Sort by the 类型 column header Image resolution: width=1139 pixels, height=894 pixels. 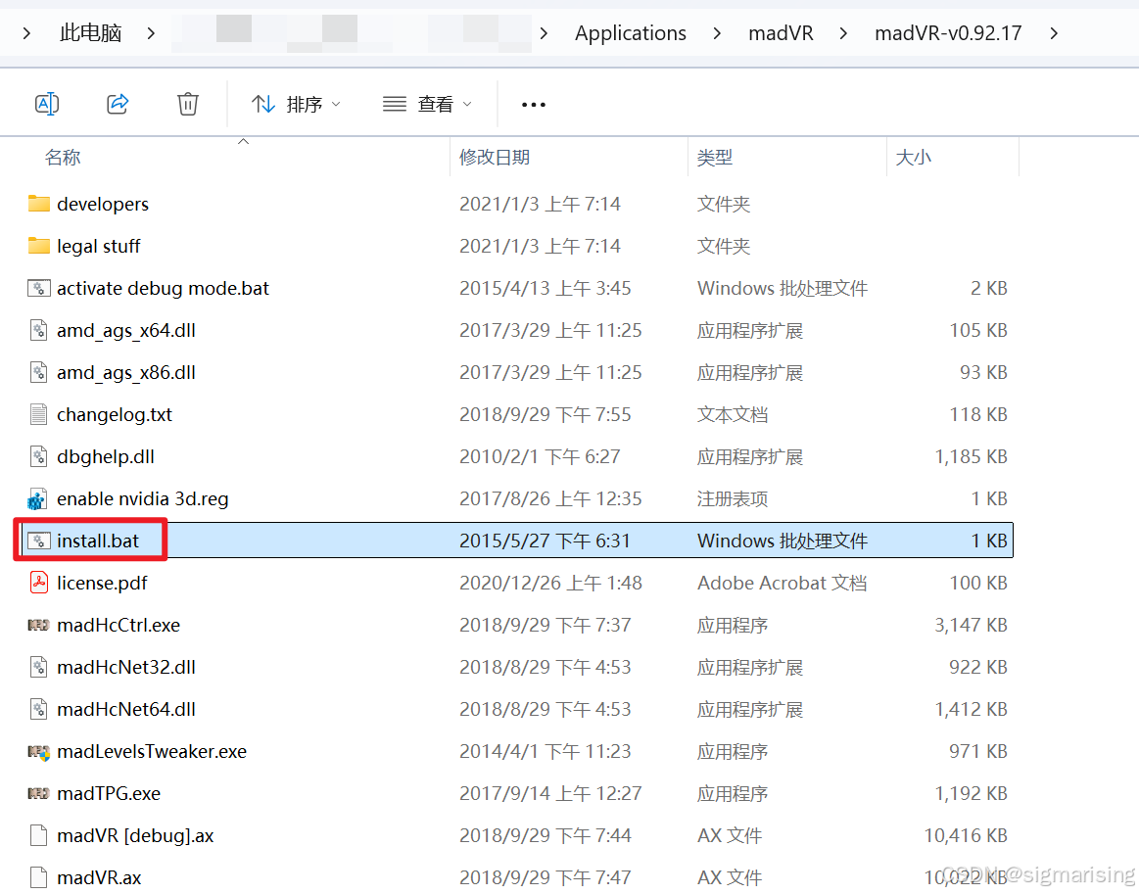click(x=714, y=157)
